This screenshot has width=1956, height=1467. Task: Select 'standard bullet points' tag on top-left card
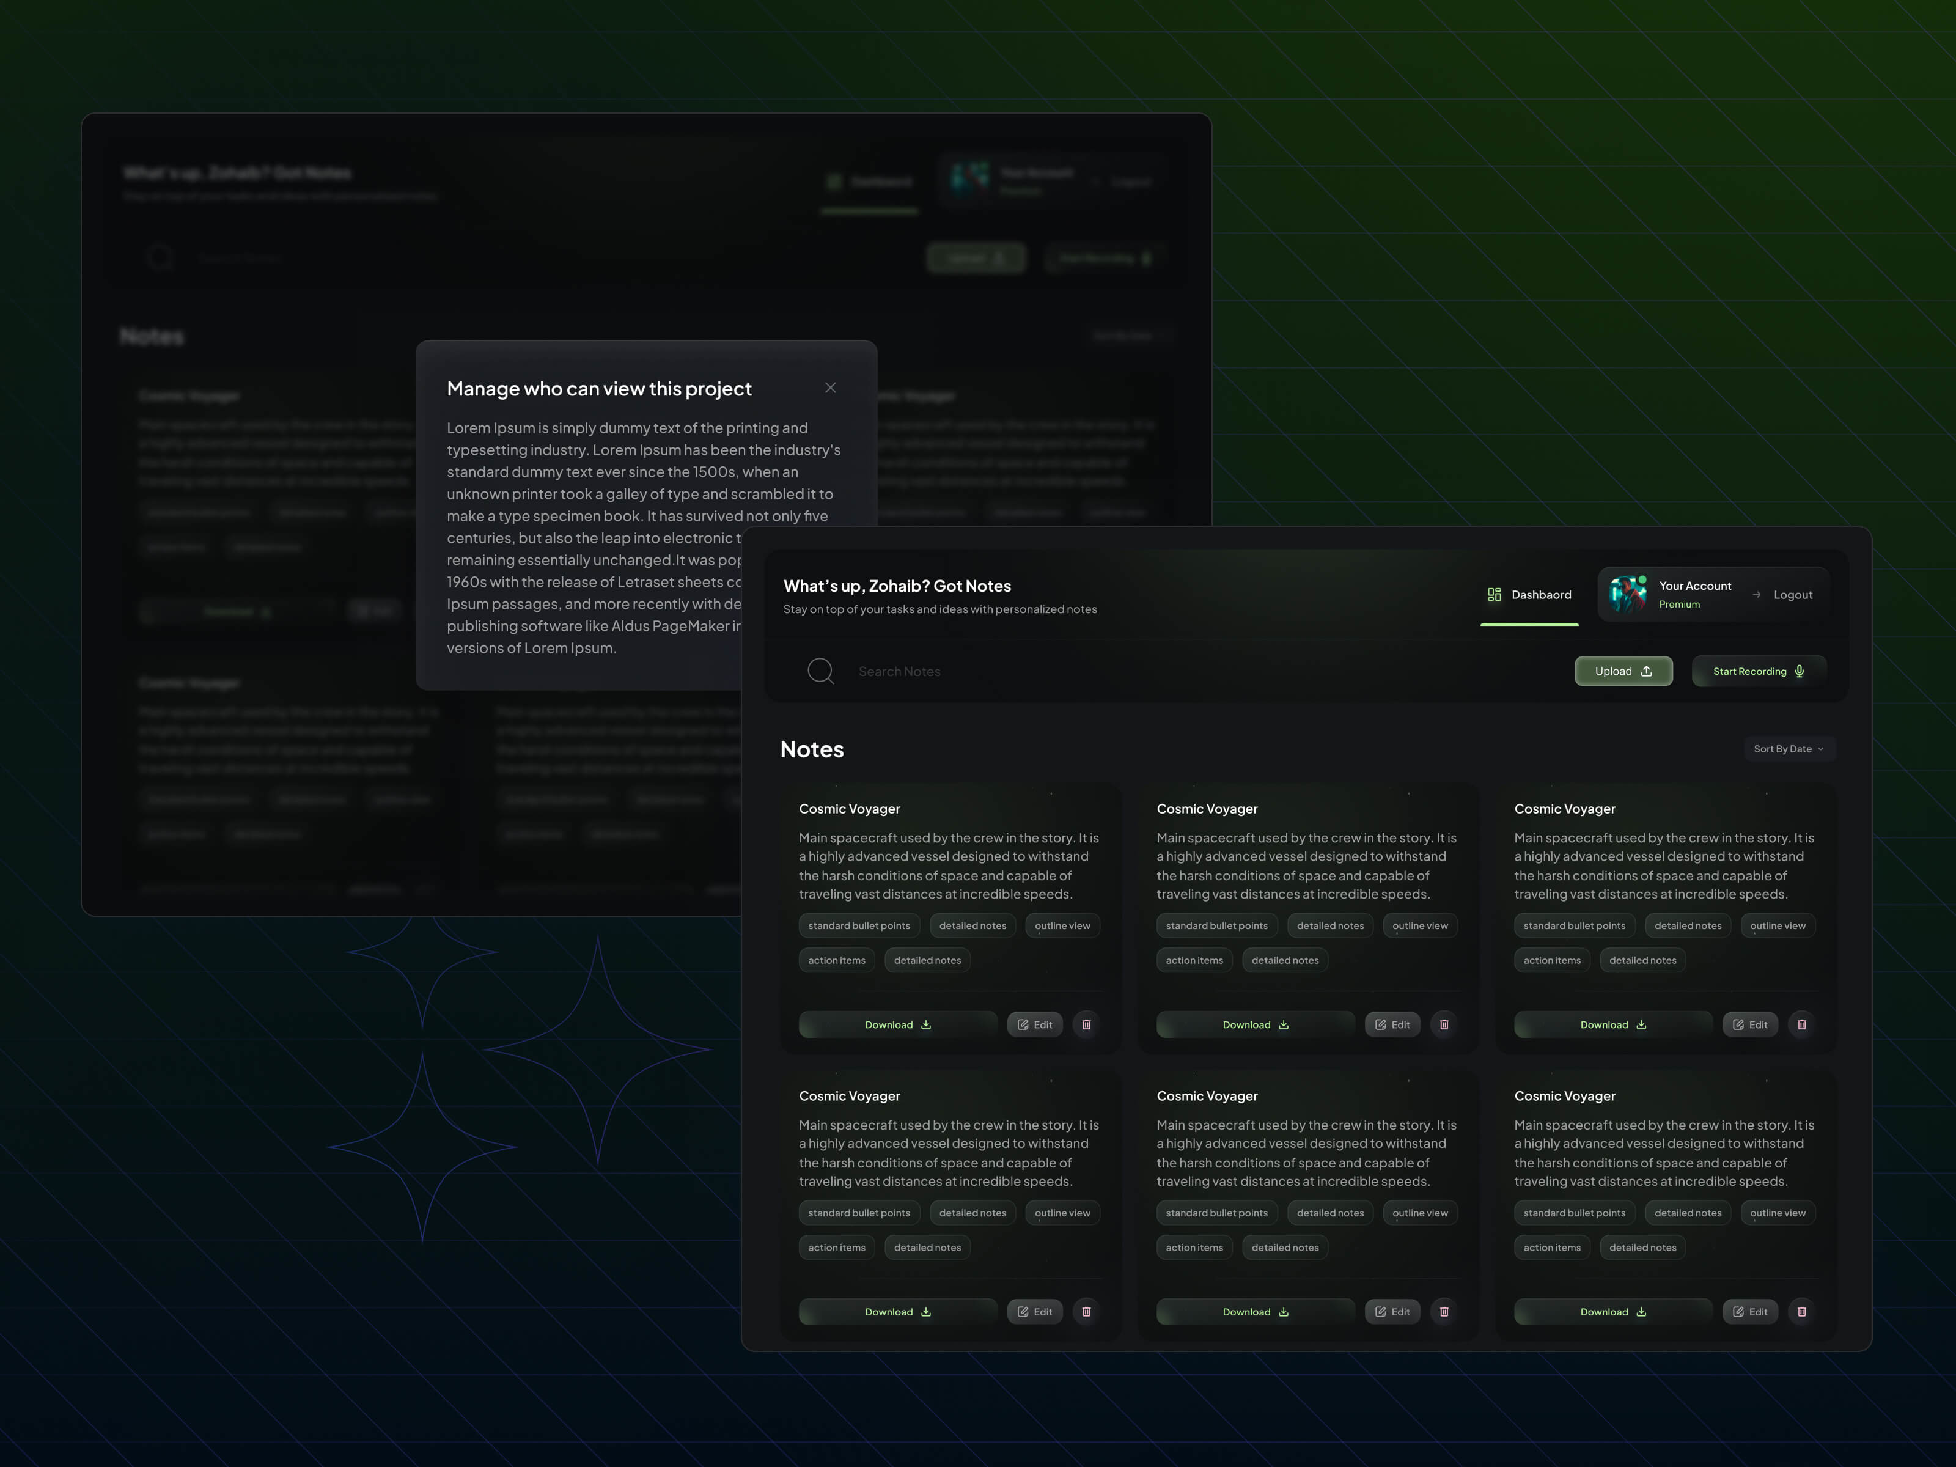[859, 926]
